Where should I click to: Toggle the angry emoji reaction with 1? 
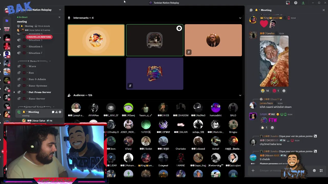[x=276, y=91]
